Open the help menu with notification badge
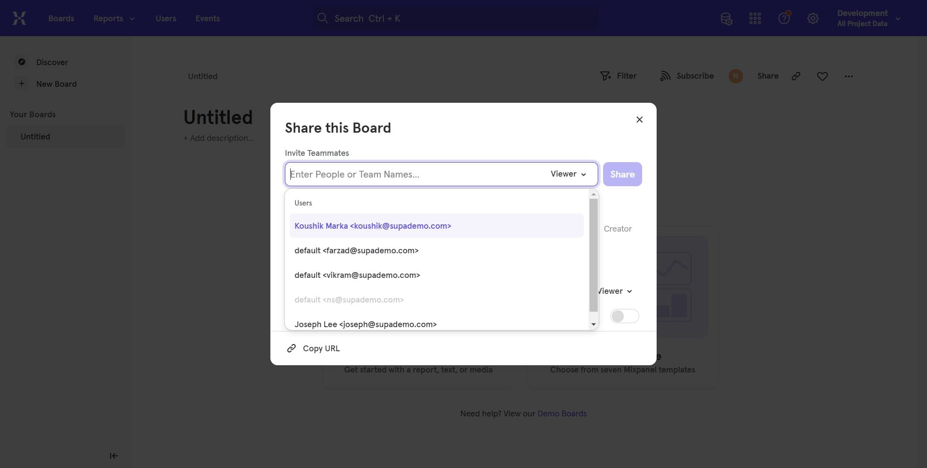927x468 pixels. coord(783,18)
